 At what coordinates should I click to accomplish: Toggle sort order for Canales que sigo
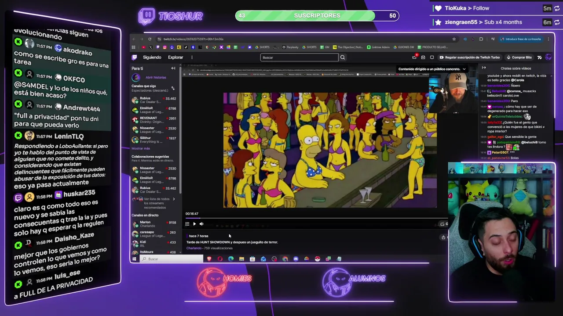[173, 88]
